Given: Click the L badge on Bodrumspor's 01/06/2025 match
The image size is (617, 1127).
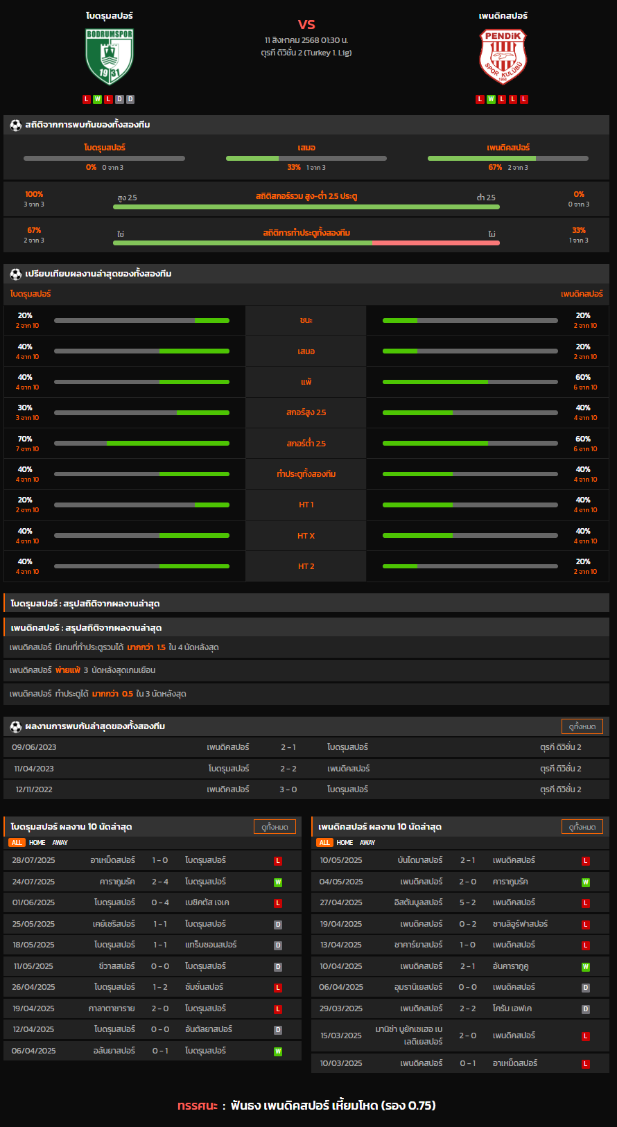Looking at the screenshot, I should pos(278,903).
